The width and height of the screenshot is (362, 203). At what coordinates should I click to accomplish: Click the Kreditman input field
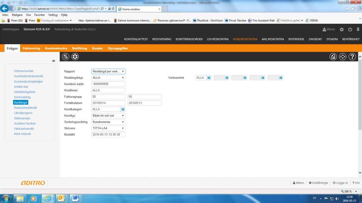point(108,90)
